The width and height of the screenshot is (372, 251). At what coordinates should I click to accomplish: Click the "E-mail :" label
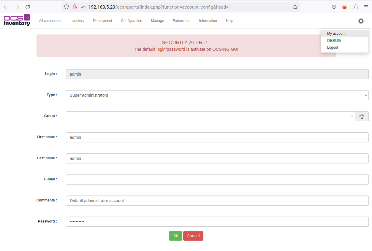(x=50, y=179)
